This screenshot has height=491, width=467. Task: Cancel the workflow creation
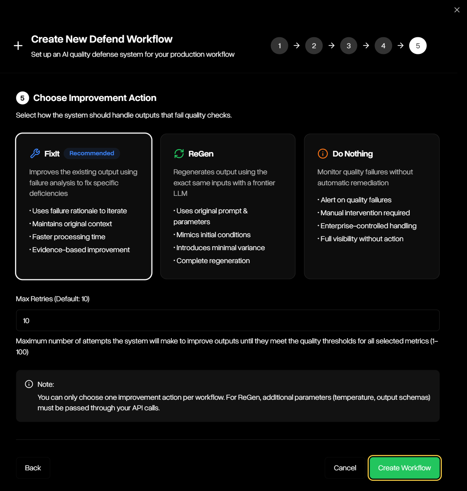(x=345, y=467)
